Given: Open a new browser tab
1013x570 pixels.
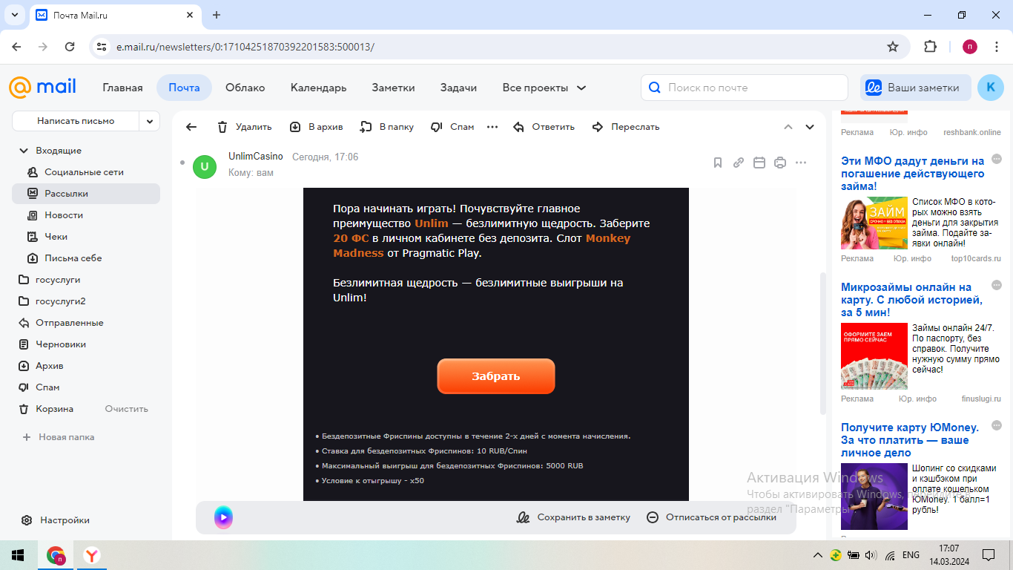Looking at the screenshot, I should [217, 15].
